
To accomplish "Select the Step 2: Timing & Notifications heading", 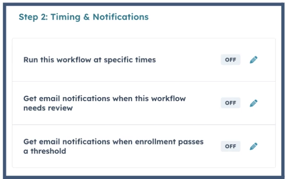I will (x=83, y=17).
